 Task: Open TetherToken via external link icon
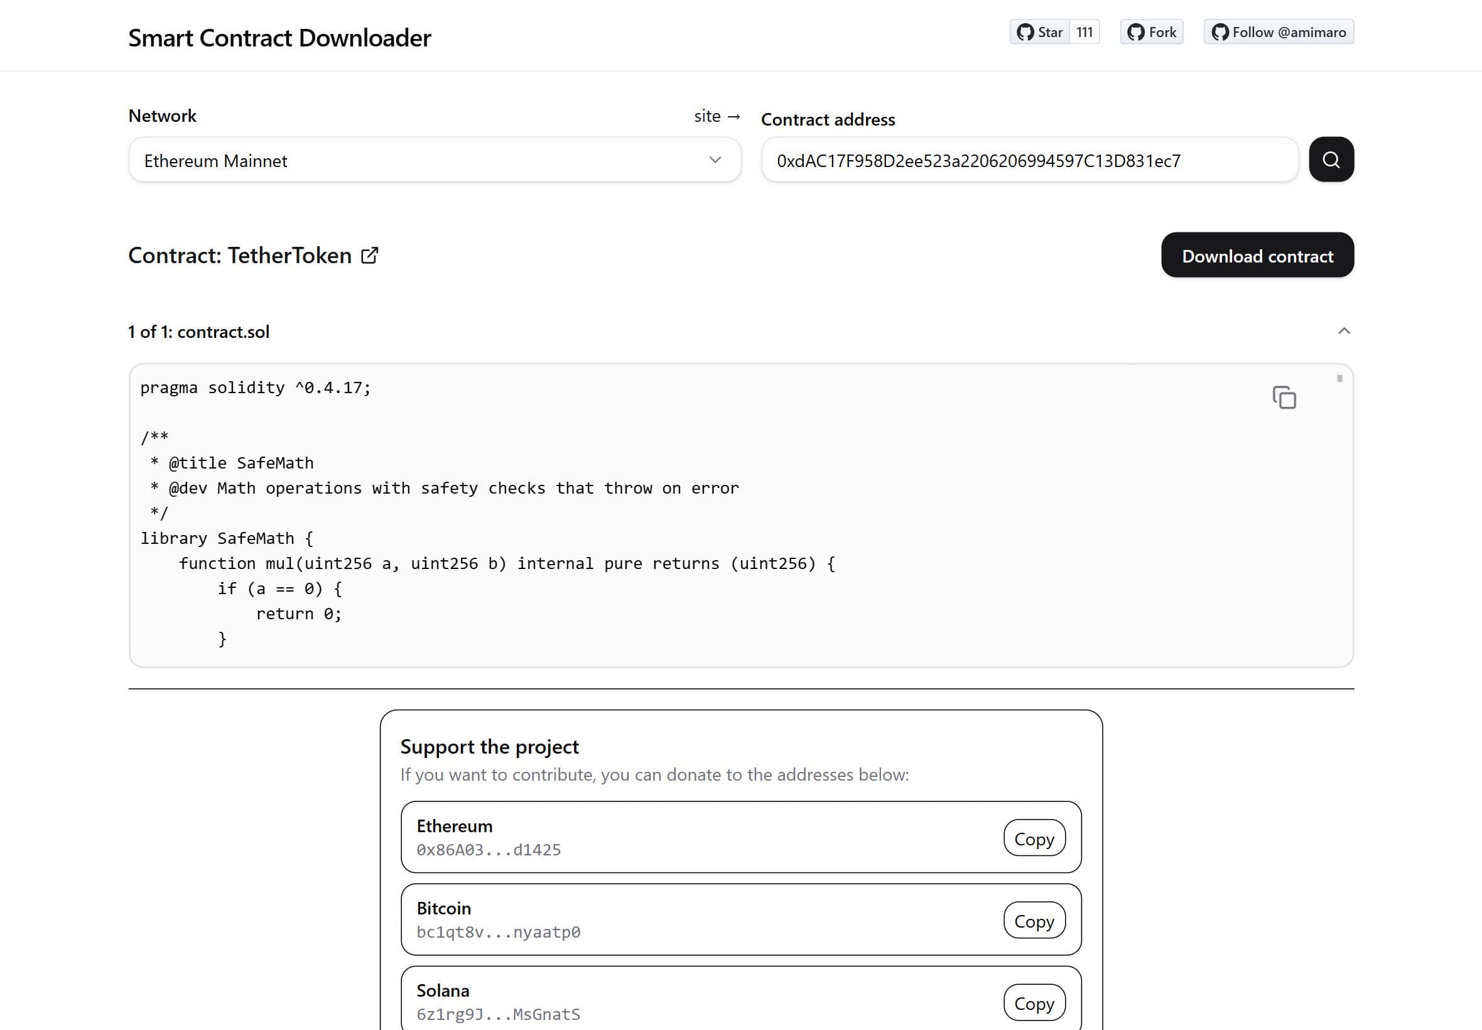click(x=370, y=255)
